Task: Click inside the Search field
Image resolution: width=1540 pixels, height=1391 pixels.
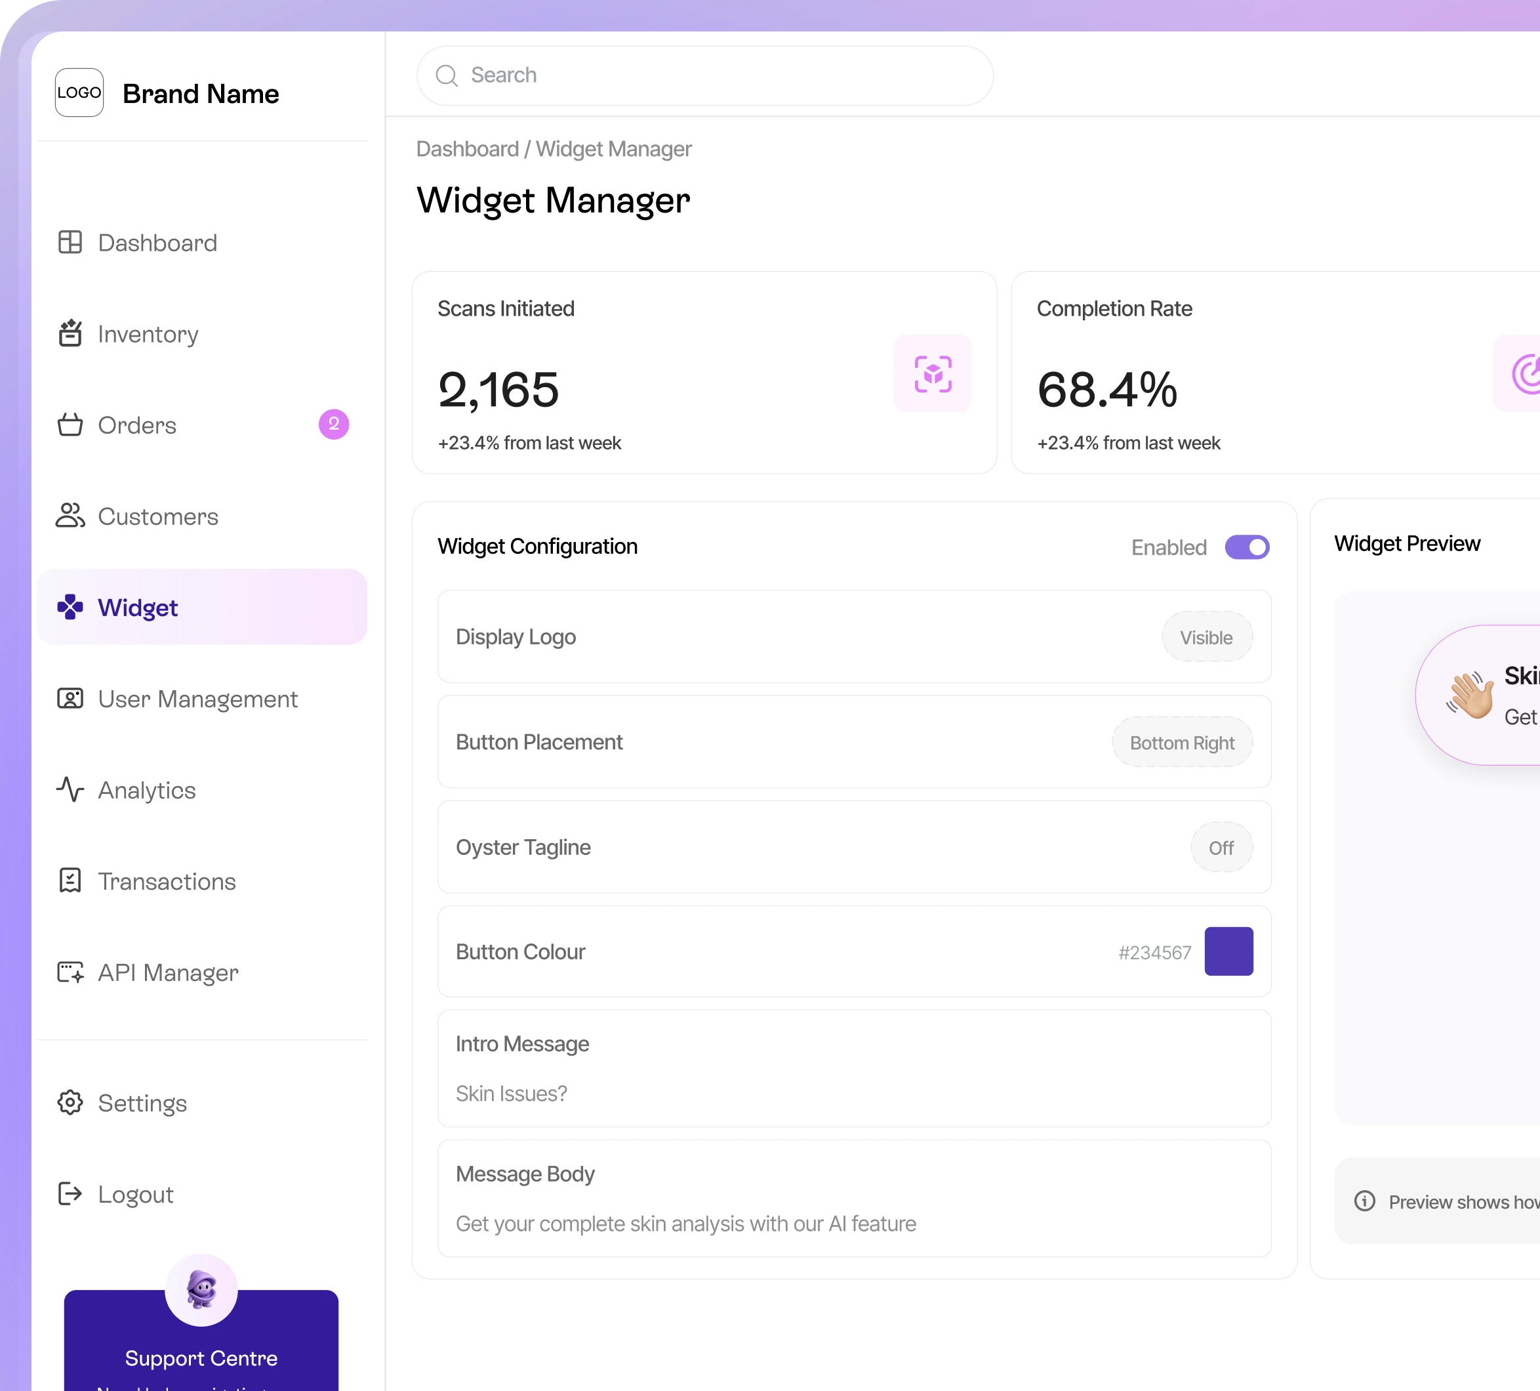Action: pyautogui.click(x=704, y=75)
